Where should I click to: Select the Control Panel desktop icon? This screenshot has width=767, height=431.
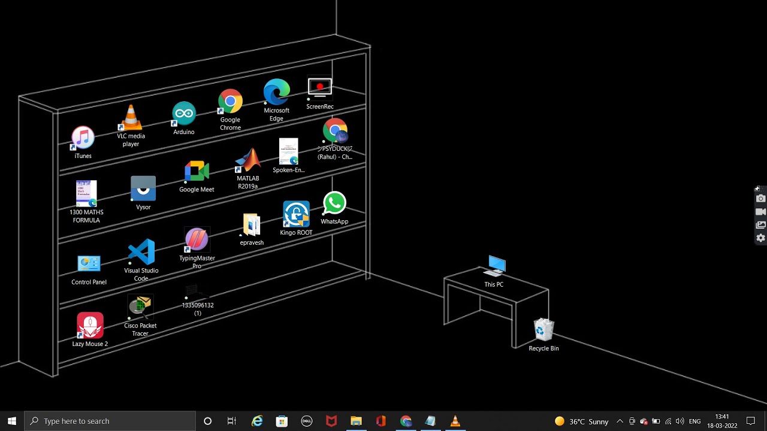tap(89, 270)
